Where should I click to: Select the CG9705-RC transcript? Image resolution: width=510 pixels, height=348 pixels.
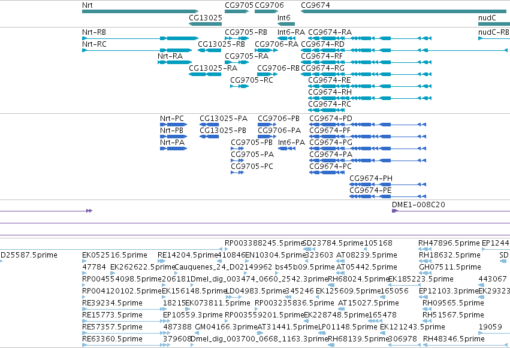[239, 86]
